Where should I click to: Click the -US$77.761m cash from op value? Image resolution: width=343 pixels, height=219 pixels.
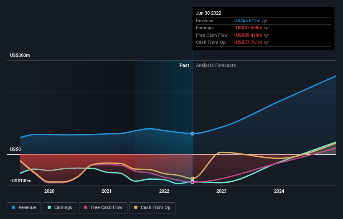[x=248, y=43]
